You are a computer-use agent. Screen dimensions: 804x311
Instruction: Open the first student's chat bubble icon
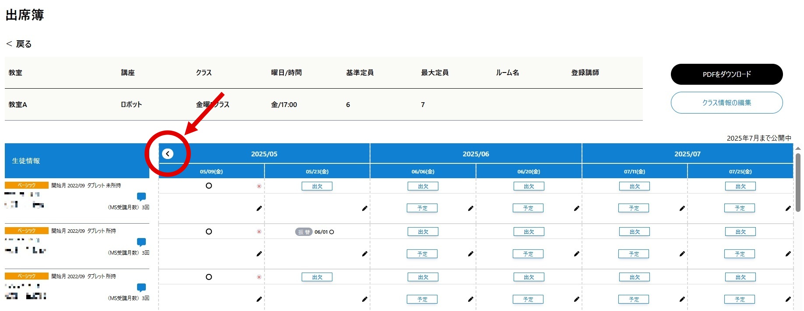tap(141, 197)
